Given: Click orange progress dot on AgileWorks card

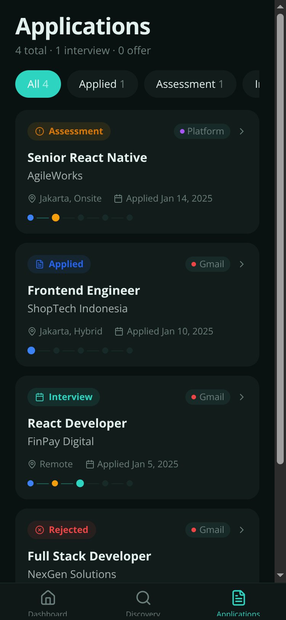Looking at the screenshot, I should click(x=56, y=218).
